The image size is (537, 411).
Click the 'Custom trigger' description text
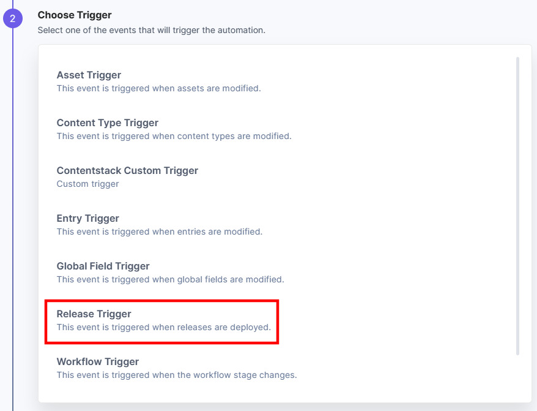coord(87,184)
